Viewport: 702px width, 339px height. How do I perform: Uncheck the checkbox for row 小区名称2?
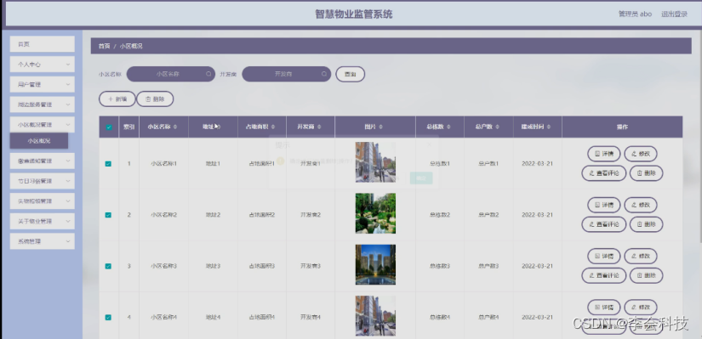(x=108, y=215)
